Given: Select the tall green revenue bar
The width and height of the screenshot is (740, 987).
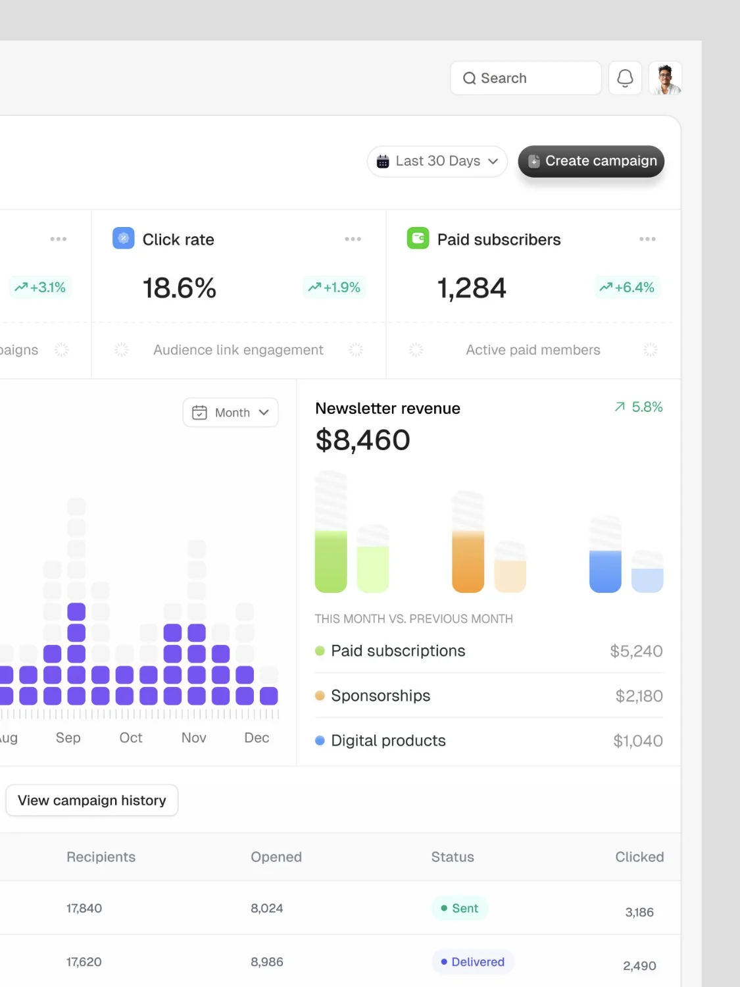Looking at the screenshot, I should (x=331, y=532).
